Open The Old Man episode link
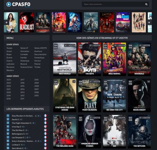This screenshot has width=157, height=150. coord(20,130)
